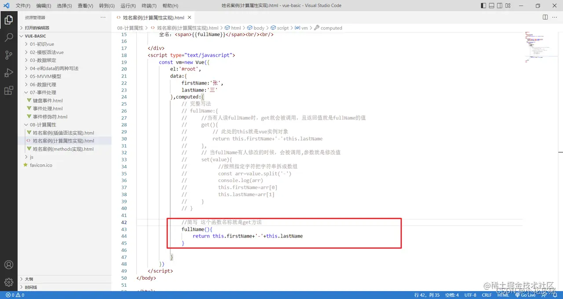Open 文件(F) menu

tap(23, 6)
